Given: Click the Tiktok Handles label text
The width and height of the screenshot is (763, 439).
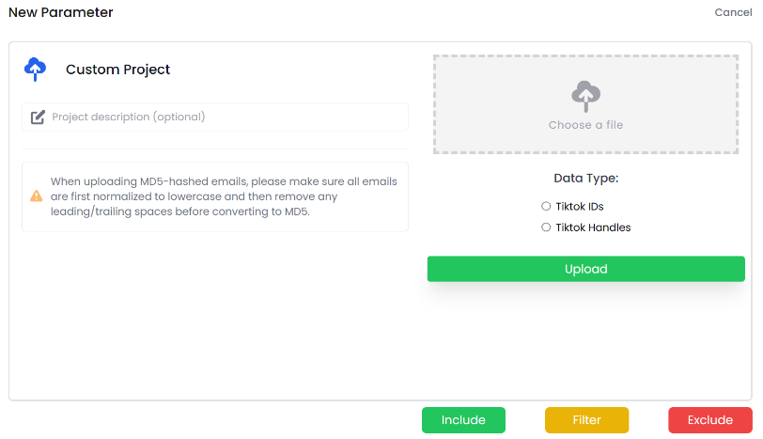Looking at the screenshot, I should tap(593, 227).
